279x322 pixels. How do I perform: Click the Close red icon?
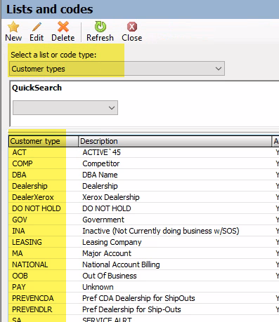coord(132,27)
